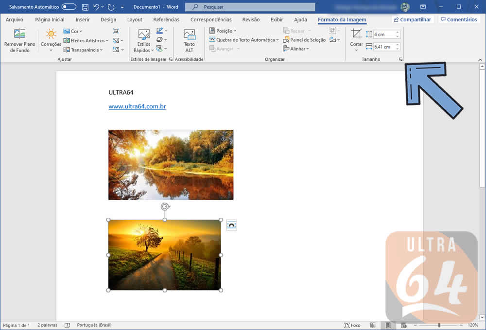Expand Quebra de Texto Automática menu

pyautogui.click(x=244, y=40)
